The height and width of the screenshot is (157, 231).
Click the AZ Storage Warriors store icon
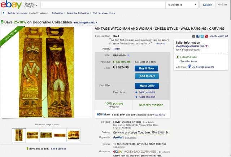click(x=189, y=67)
